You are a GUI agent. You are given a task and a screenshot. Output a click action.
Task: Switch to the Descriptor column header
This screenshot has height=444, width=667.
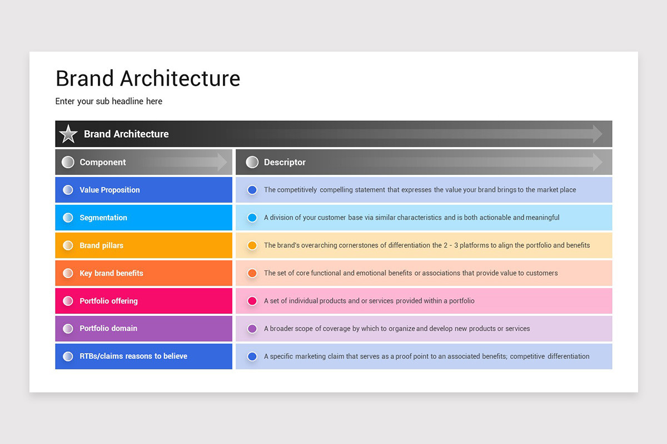point(285,162)
